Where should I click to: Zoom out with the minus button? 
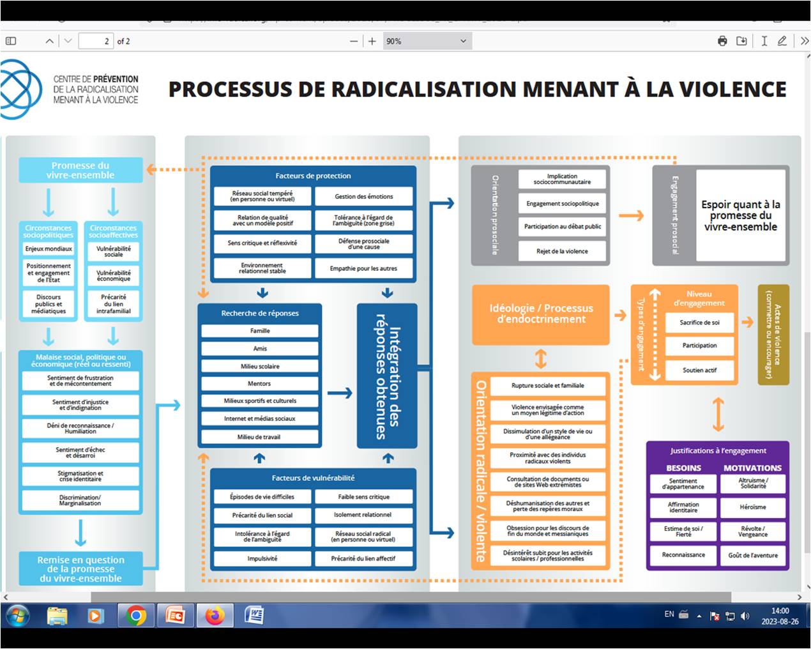click(354, 41)
